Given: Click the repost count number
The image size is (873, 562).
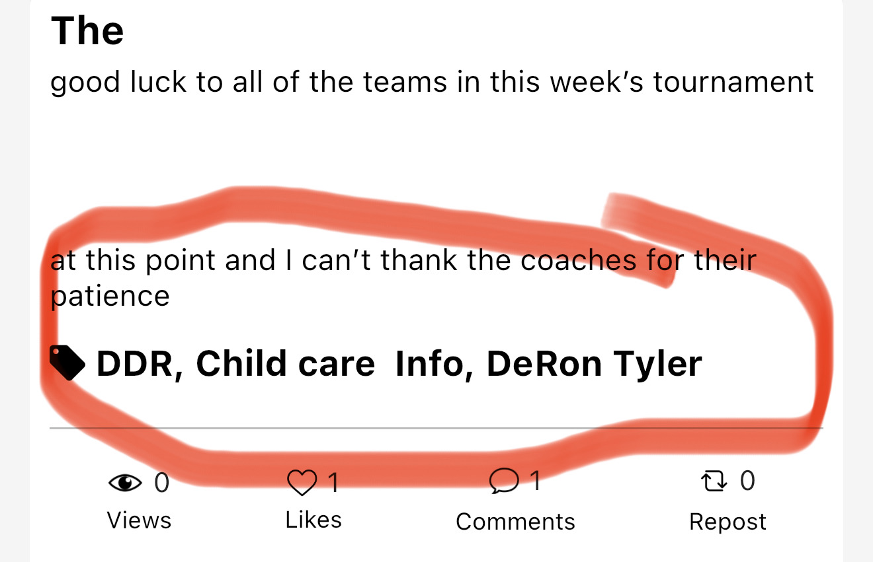Looking at the screenshot, I should coord(747,481).
